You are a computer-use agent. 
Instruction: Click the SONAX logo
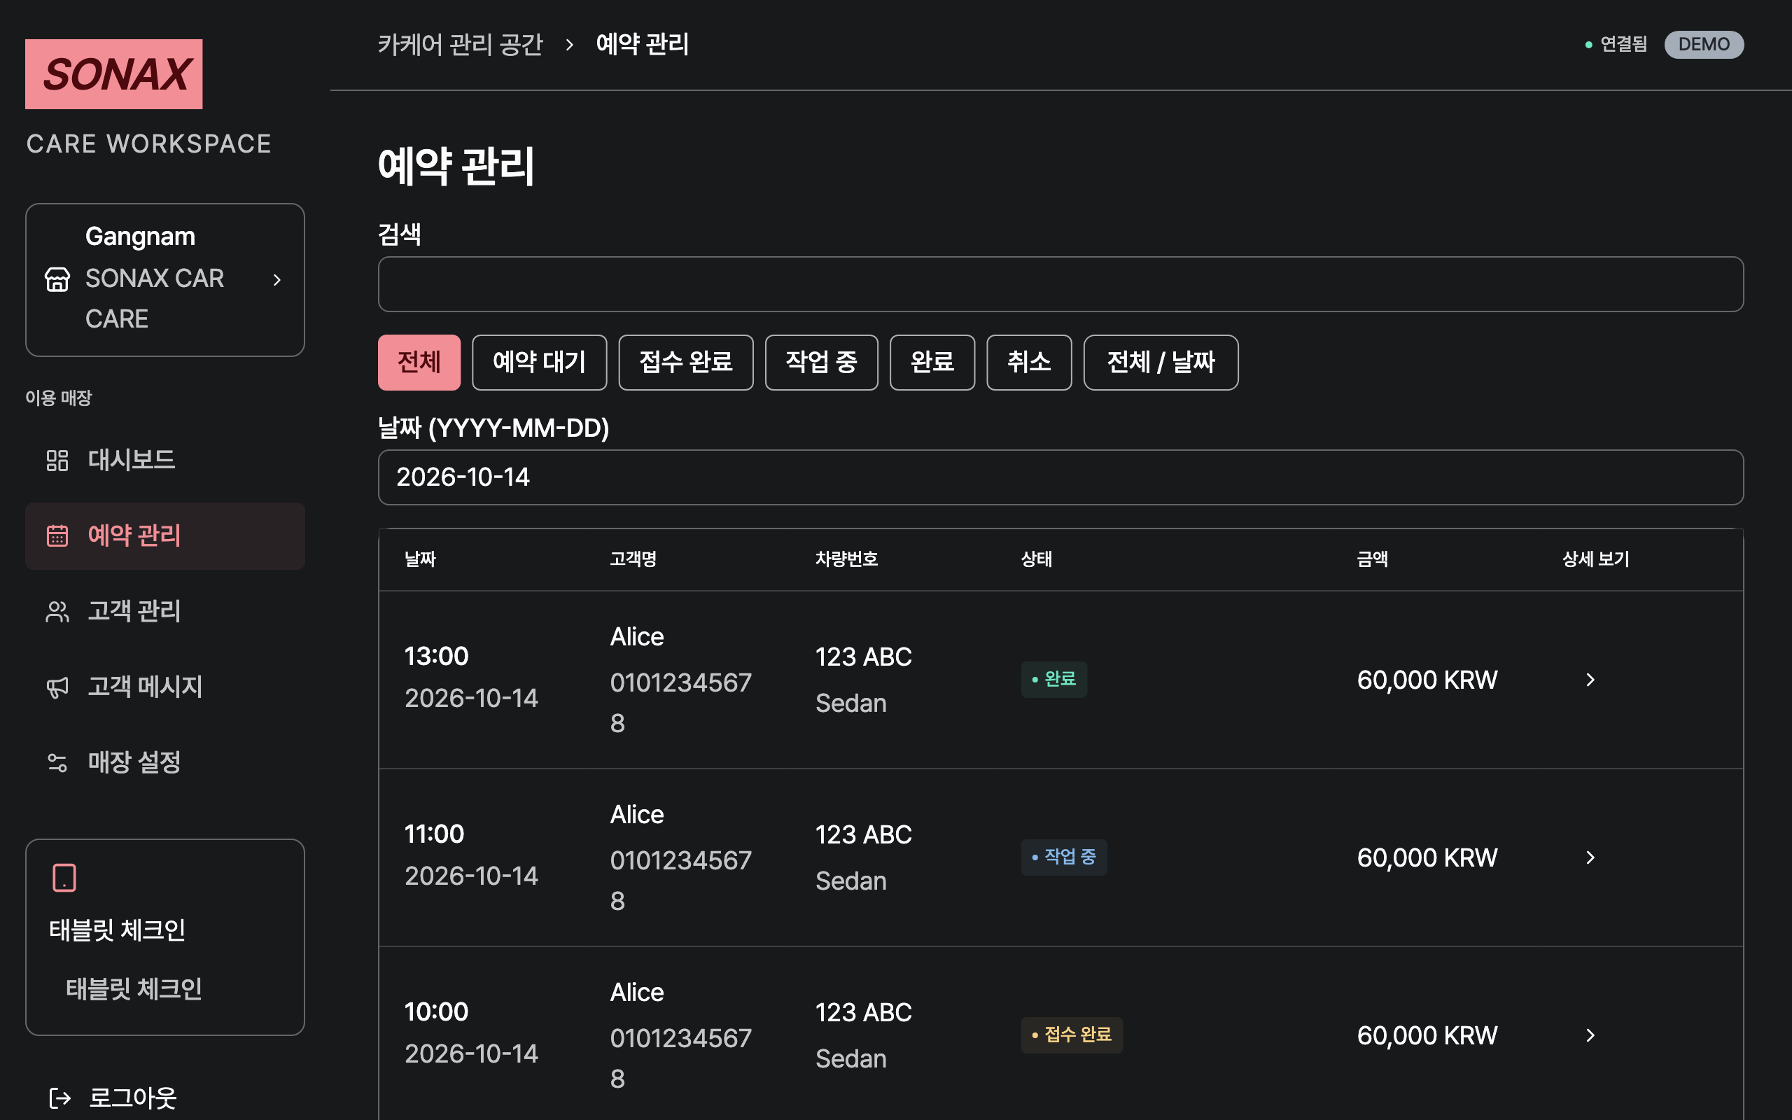(x=114, y=74)
